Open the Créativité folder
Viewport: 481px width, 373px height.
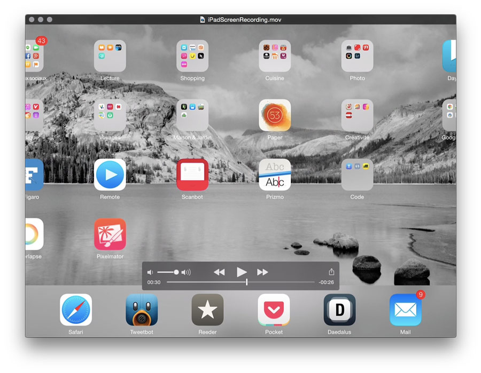coord(358,115)
